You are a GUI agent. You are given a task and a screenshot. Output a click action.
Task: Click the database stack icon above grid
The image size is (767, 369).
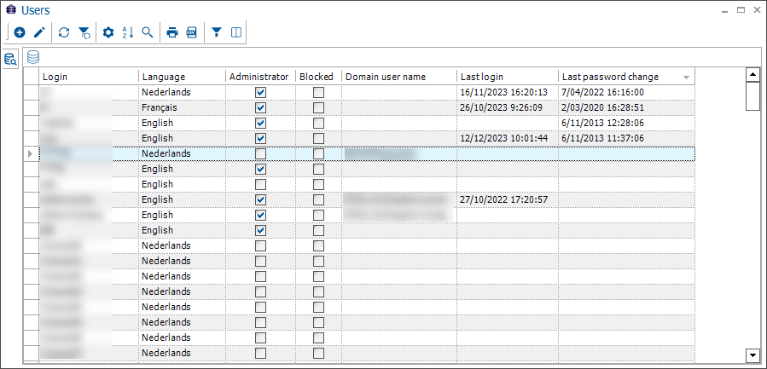33,57
